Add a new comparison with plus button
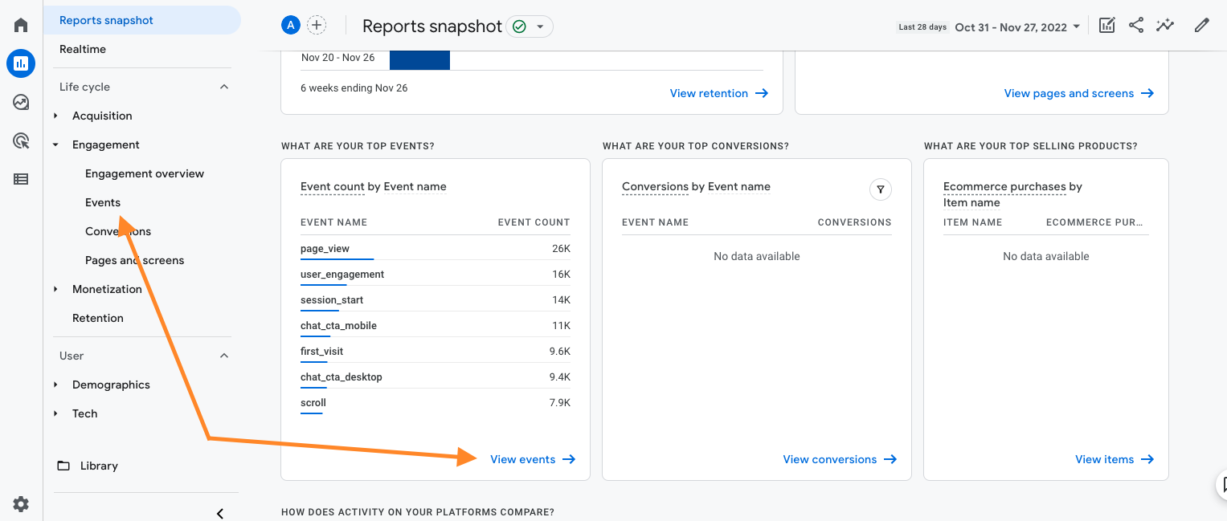The height and width of the screenshot is (521, 1227). pos(317,26)
